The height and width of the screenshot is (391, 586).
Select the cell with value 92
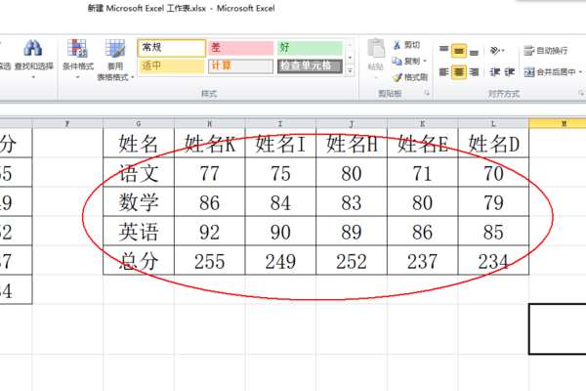tap(210, 231)
